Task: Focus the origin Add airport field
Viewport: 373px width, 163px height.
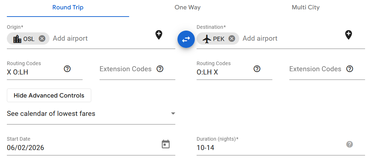Action: (101, 39)
